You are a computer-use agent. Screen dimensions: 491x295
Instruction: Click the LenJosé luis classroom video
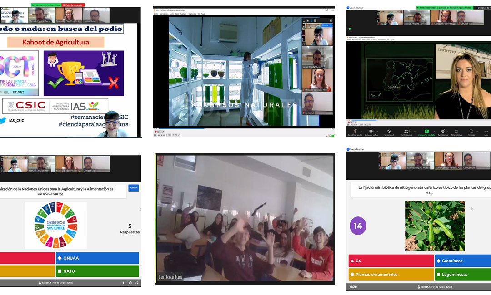point(245,218)
